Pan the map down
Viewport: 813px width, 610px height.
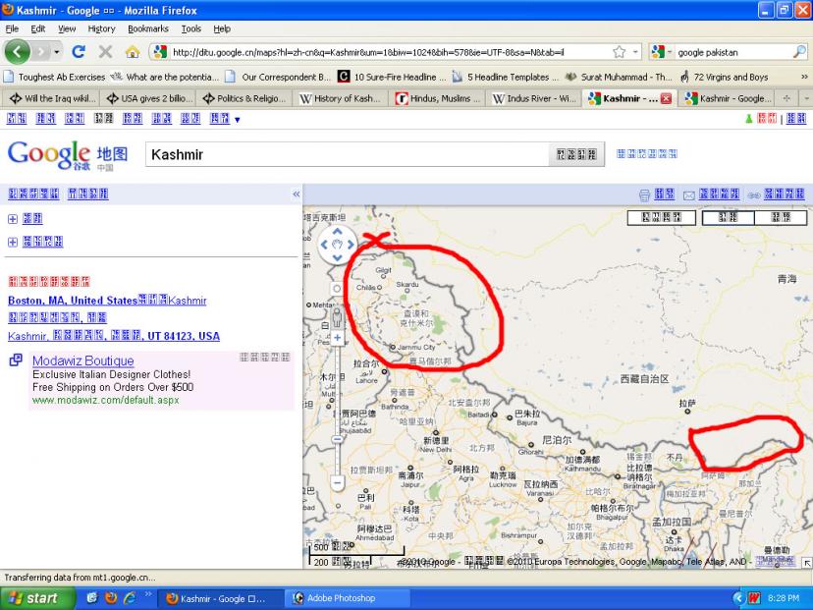tap(337, 257)
